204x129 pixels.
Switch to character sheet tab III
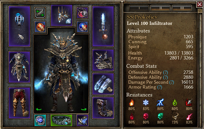tap(182, 8)
